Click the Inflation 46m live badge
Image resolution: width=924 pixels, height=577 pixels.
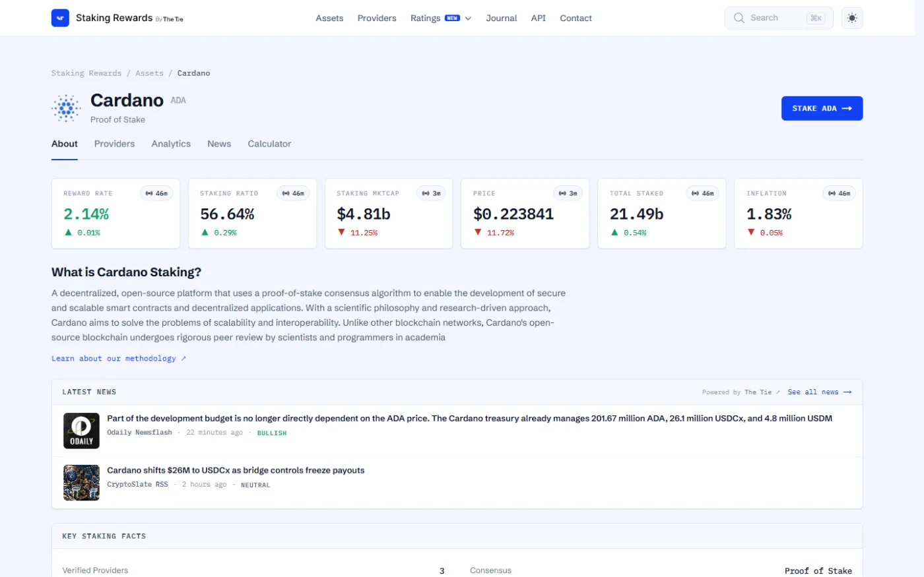pyautogui.click(x=840, y=193)
